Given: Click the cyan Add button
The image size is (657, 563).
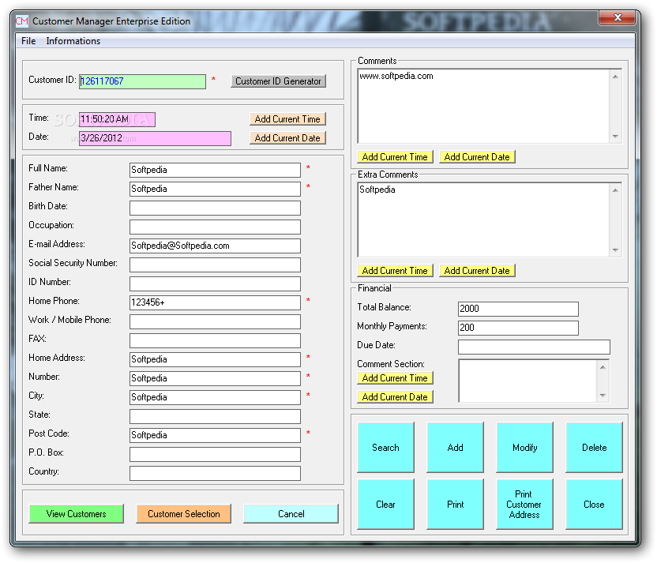Looking at the screenshot, I should (455, 448).
